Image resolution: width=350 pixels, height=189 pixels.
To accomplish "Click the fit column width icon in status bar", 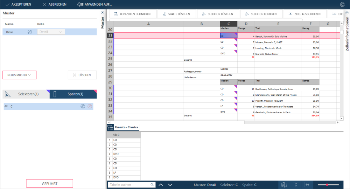I will click(307, 184).
